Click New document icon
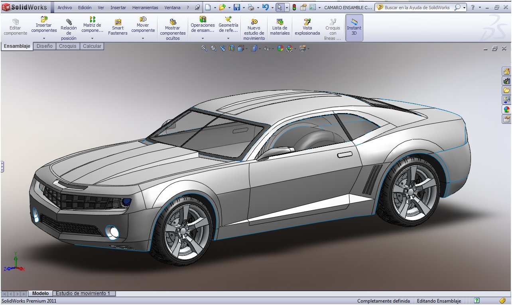 208,7
